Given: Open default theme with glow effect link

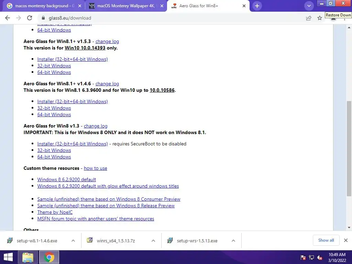Looking at the screenshot, I should [x=108, y=186].
